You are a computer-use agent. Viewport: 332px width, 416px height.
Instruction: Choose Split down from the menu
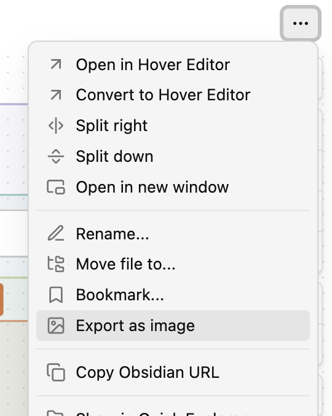(x=173, y=156)
